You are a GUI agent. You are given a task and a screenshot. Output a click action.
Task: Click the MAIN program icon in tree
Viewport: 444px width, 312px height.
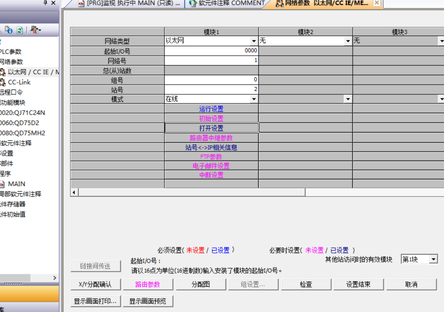point(2,184)
